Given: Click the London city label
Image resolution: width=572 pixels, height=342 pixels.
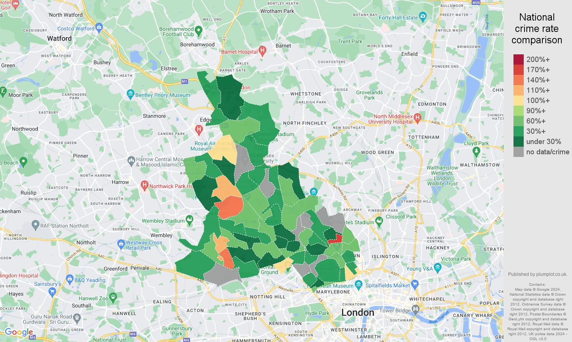Looking at the screenshot, I should 358,312.
